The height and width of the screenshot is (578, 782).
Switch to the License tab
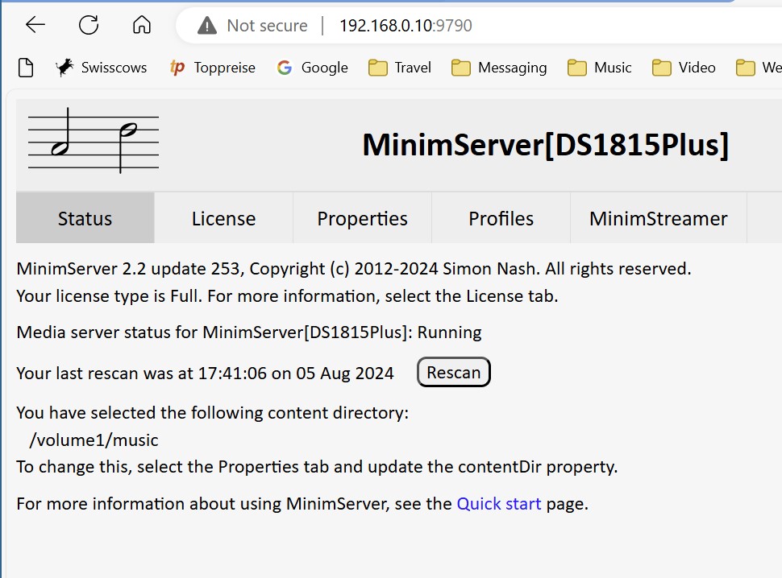(x=224, y=218)
